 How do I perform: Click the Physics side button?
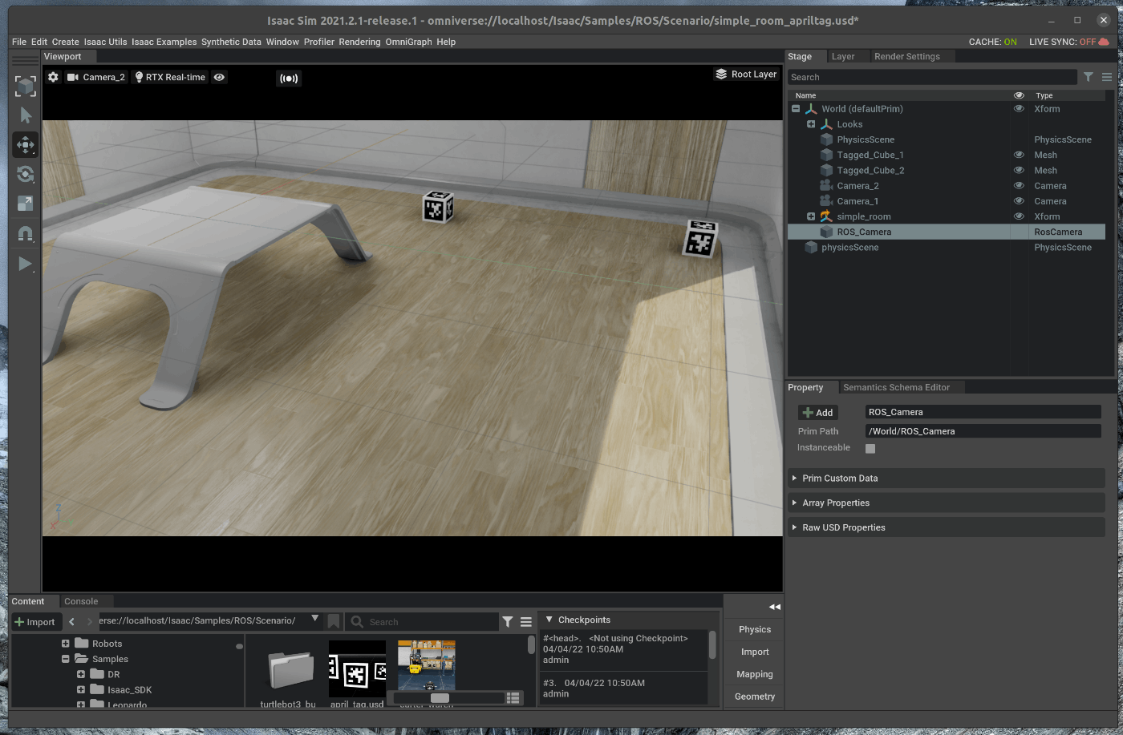pyautogui.click(x=755, y=629)
